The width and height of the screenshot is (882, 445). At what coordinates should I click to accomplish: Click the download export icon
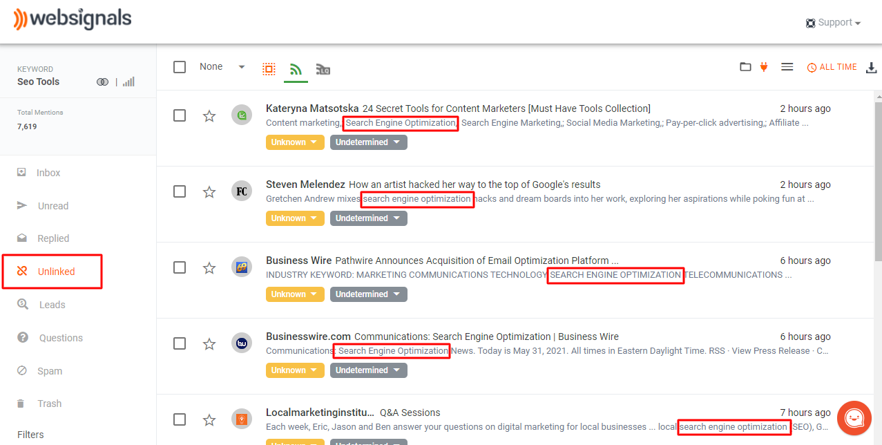[x=872, y=67]
